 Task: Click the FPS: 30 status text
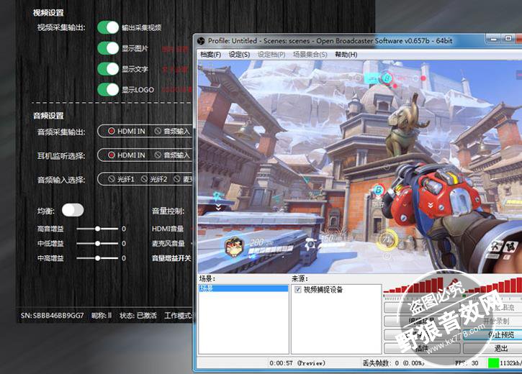pyautogui.click(x=467, y=363)
